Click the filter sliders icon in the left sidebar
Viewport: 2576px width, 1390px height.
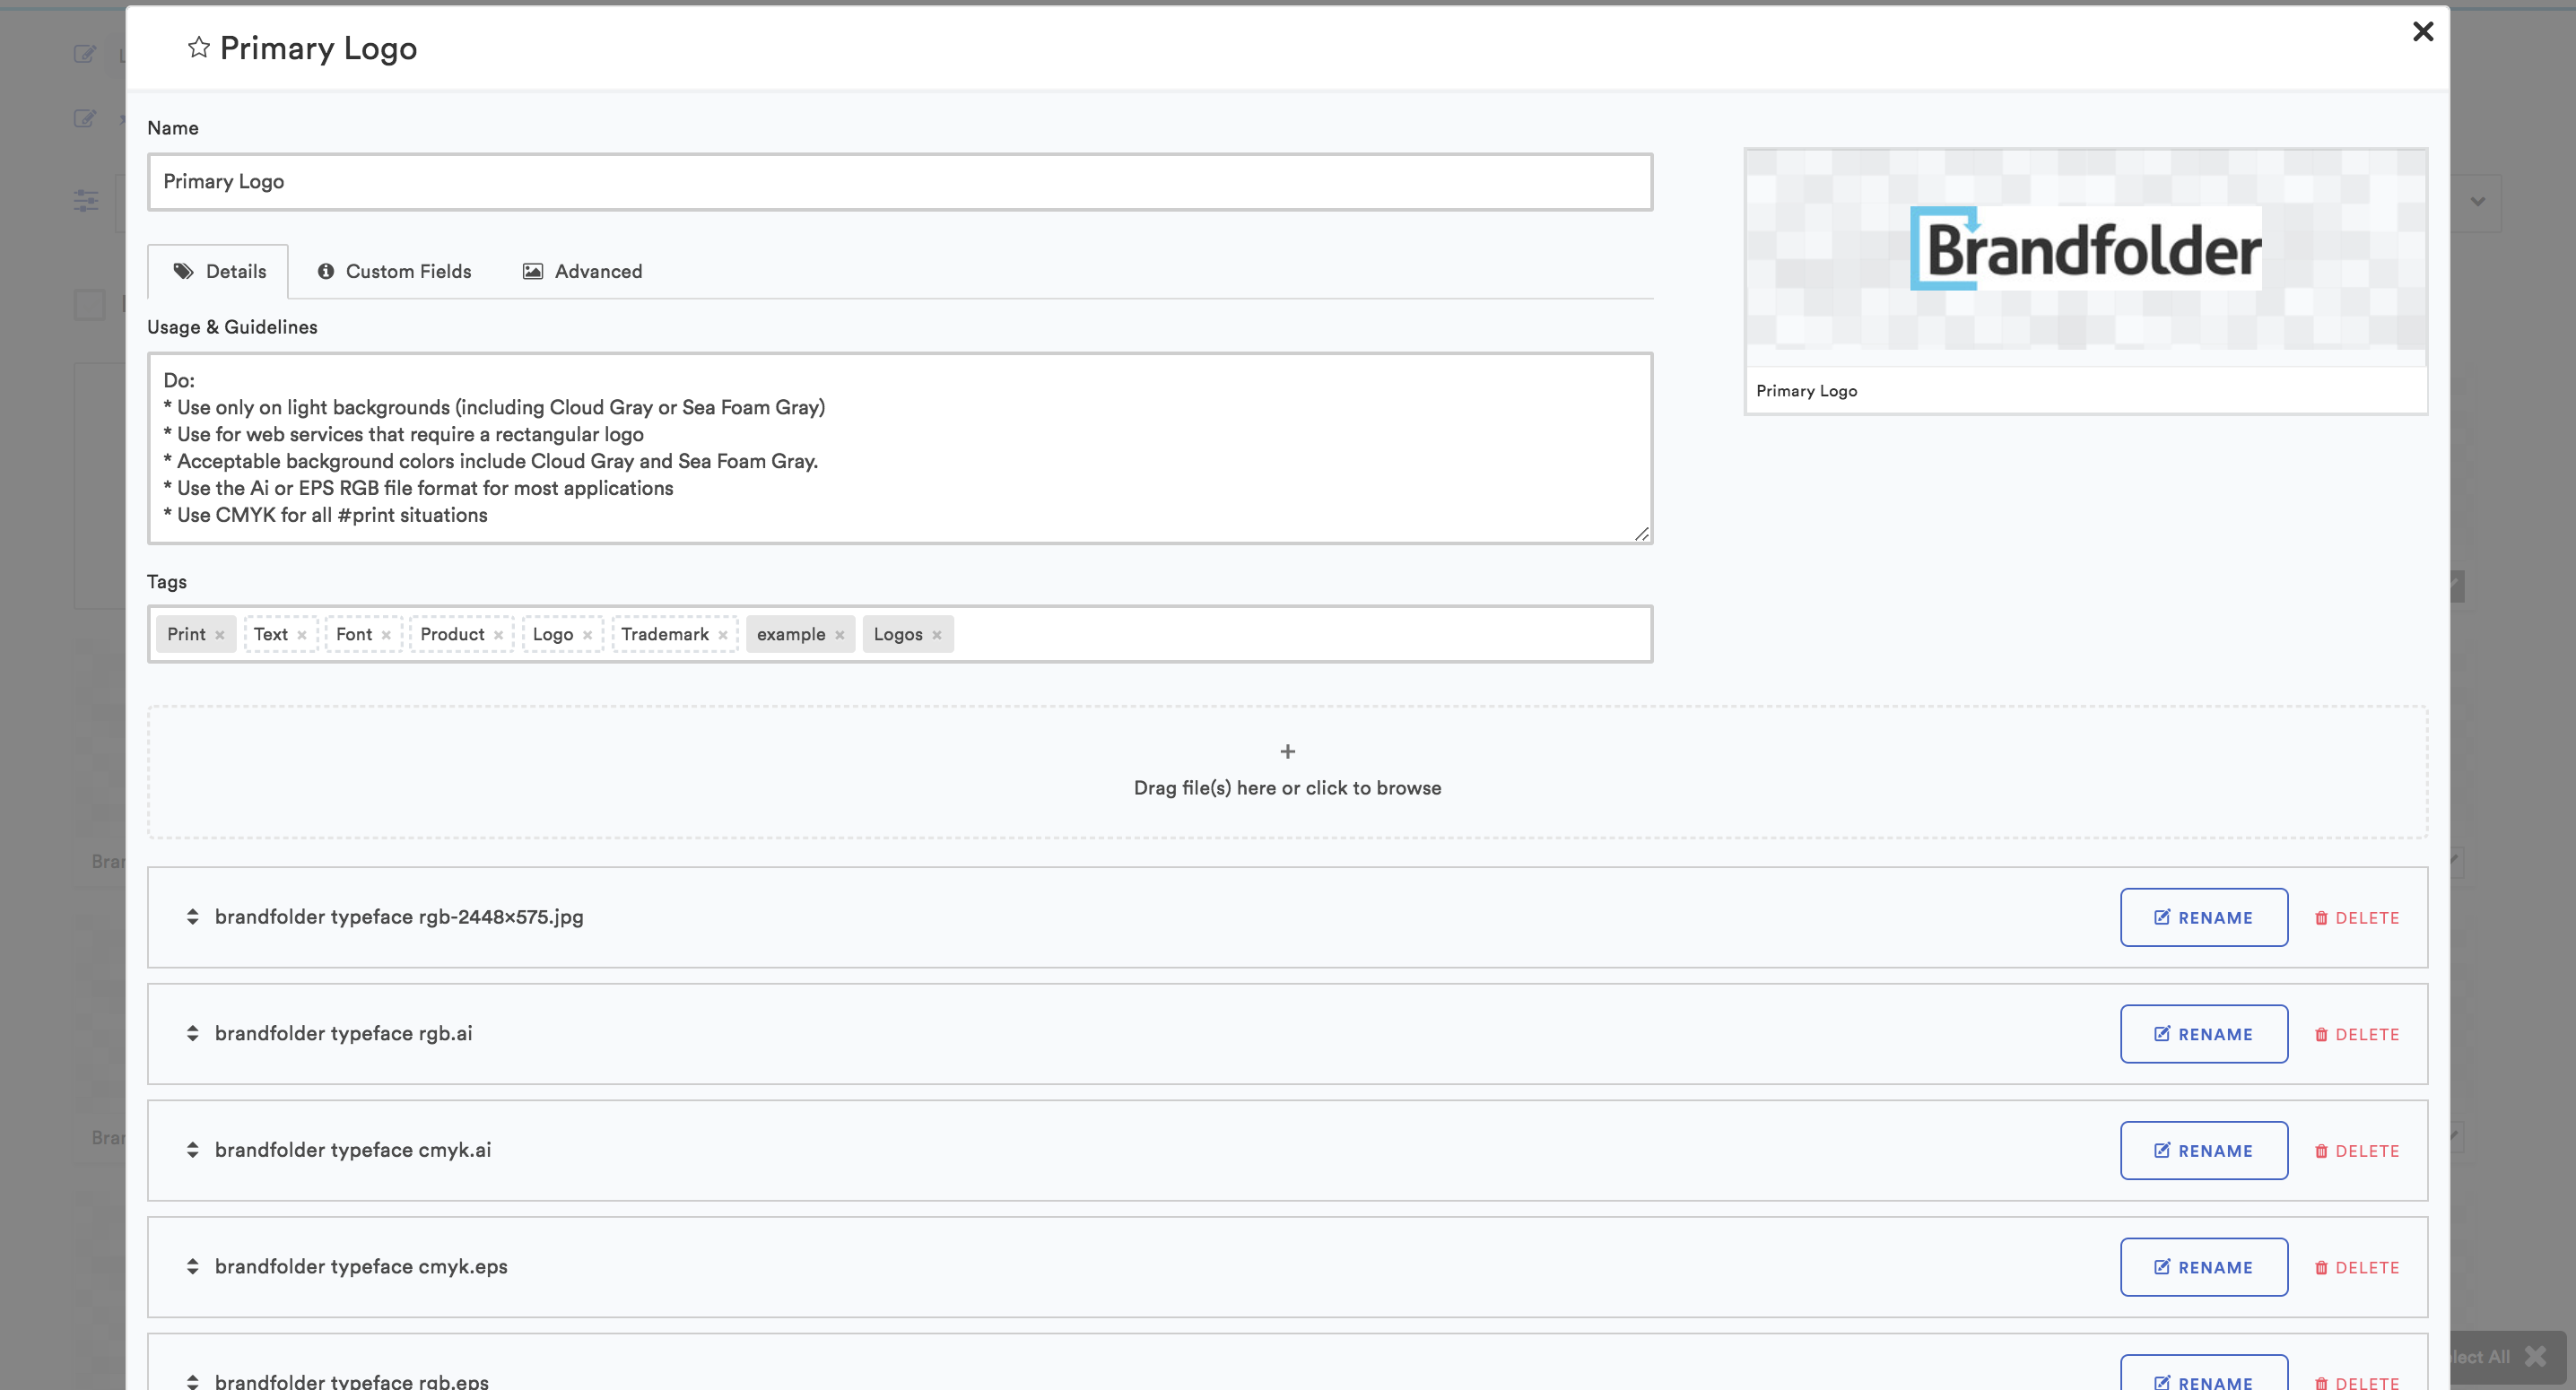[x=86, y=200]
